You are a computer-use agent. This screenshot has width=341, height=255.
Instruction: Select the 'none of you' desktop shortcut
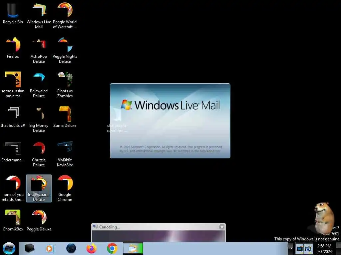tap(13, 188)
